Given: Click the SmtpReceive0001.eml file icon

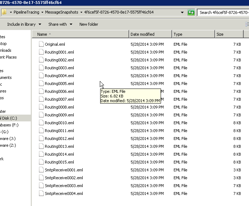Looking at the screenshot, I should click(x=41, y=170).
